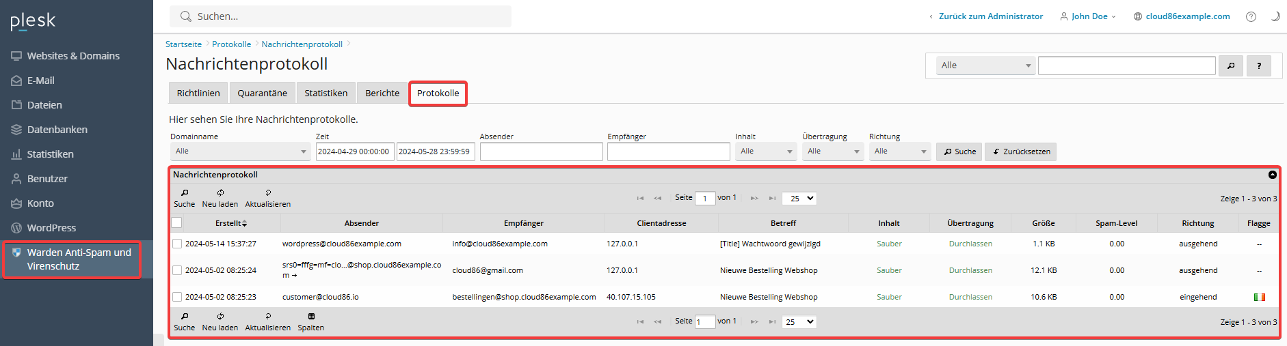Go to previous page in top pager

point(658,198)
